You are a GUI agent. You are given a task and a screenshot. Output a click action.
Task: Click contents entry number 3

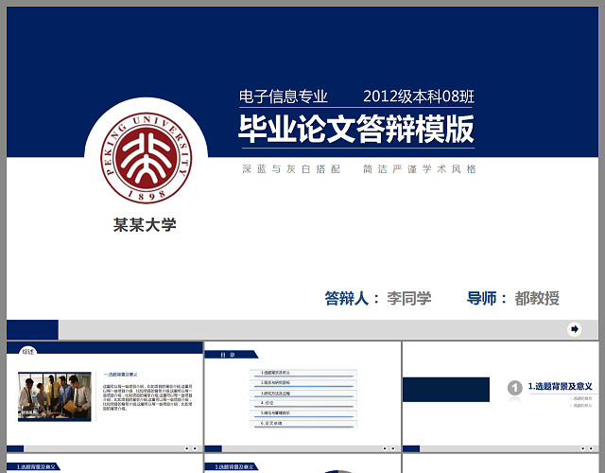pyautogui.click(x=302, y=394)
